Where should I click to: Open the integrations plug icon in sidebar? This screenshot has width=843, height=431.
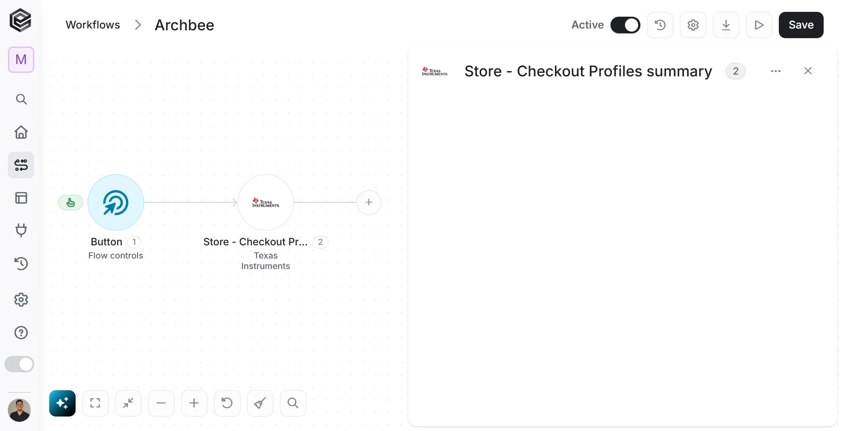click(x=21, y=230)
